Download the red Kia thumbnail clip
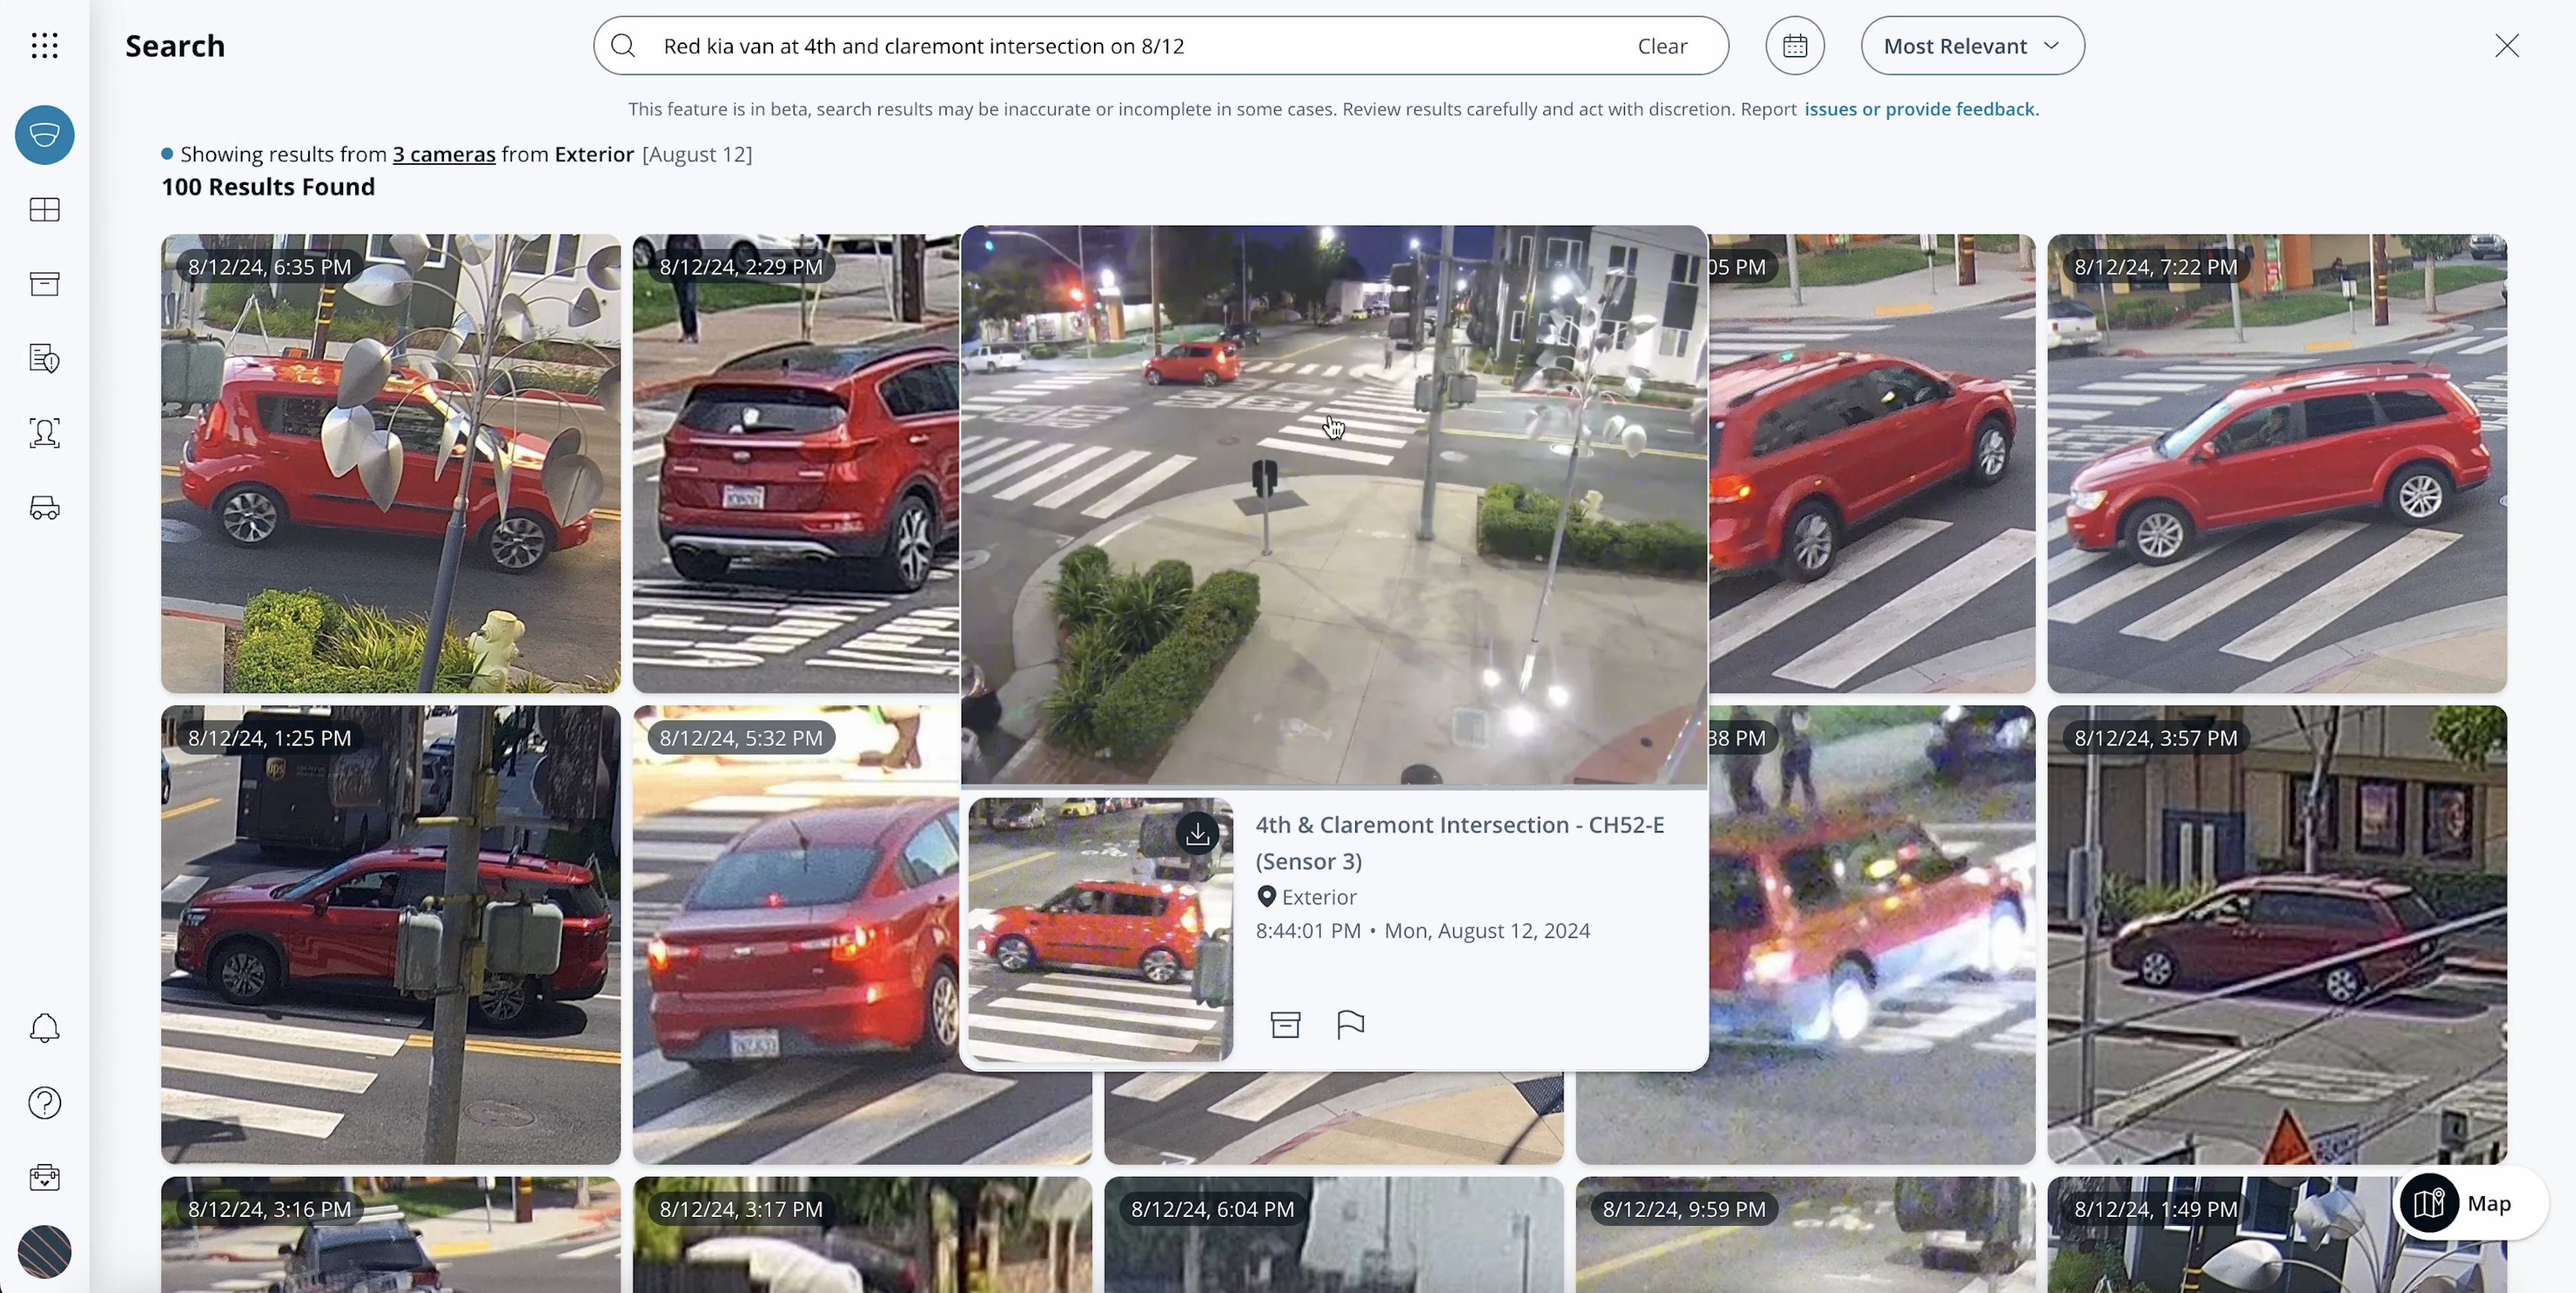Screen dimensions: 2576x1293 pyautogui.click(x=1197, y=832)
